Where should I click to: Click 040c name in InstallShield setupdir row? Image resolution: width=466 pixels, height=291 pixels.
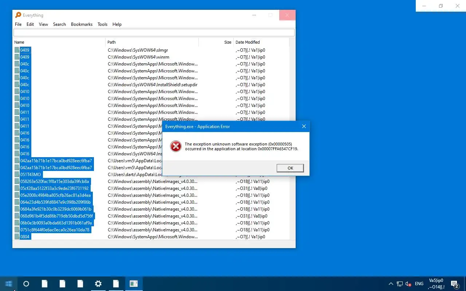click(25, 85)
